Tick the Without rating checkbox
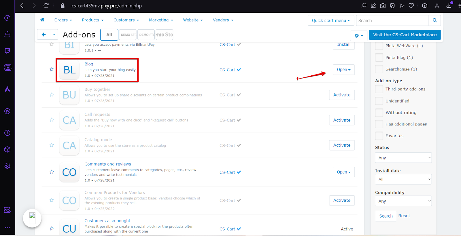 379,113
